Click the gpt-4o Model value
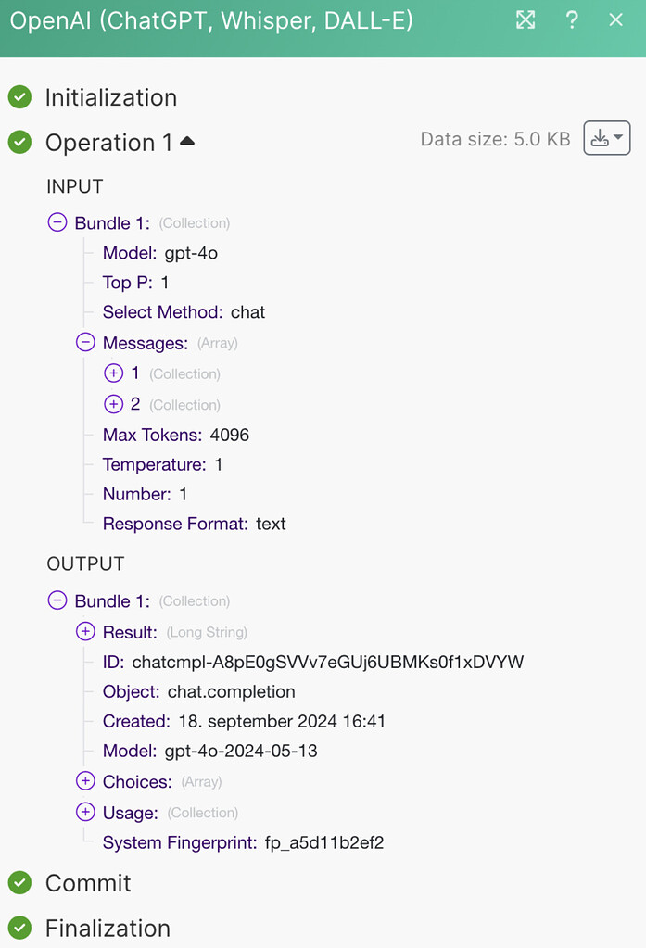The image size is (646, 948). (196, 252)
